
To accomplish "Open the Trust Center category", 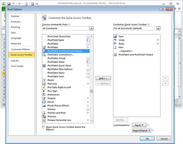I will pyautogui.click(x=17, y=66).
